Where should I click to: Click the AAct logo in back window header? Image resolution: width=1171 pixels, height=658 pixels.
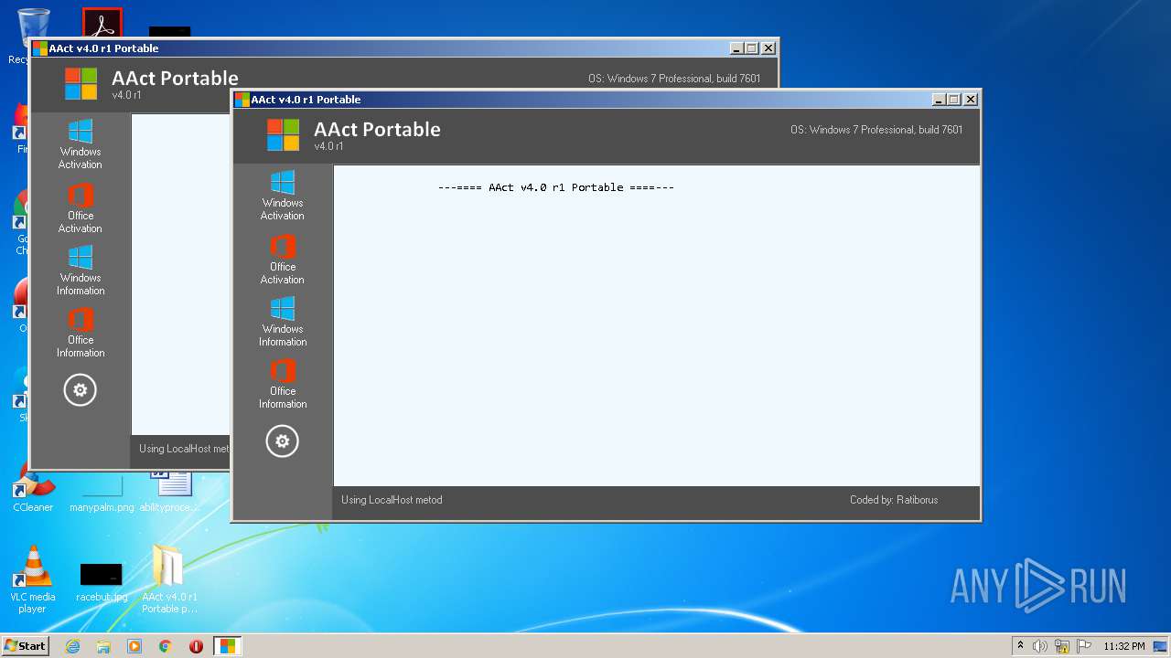[x=81, y=83]
